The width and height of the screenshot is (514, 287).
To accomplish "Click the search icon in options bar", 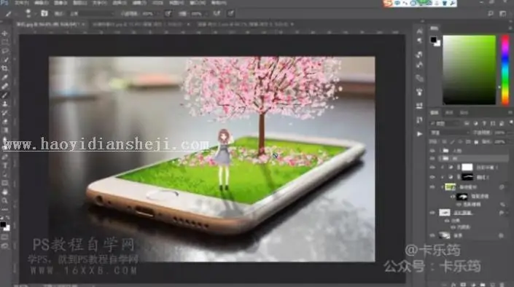I will coord(491,13).
